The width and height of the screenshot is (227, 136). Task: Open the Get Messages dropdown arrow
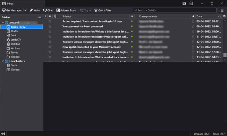25,10
